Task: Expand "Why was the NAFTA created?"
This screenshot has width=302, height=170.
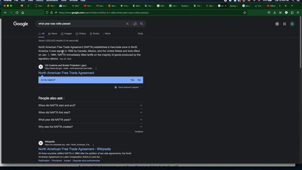Action: (x=91, y=127)
